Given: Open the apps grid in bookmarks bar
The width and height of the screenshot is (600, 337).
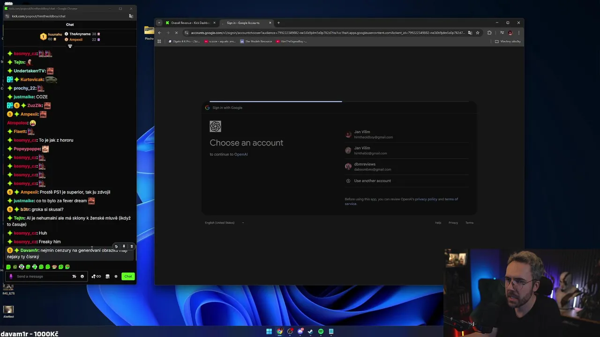Looking at the screenshot, I should 159,42.
